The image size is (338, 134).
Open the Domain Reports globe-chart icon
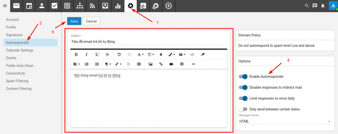(143, 6)
